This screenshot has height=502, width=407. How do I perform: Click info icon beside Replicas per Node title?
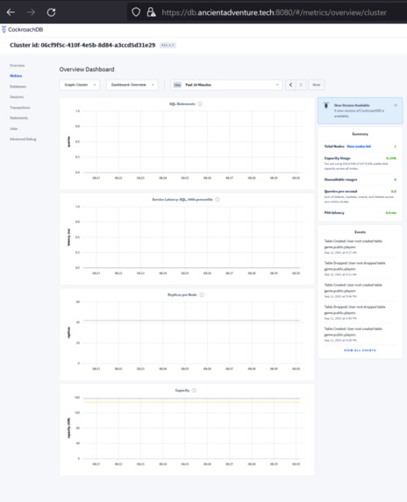pos(202,295)
